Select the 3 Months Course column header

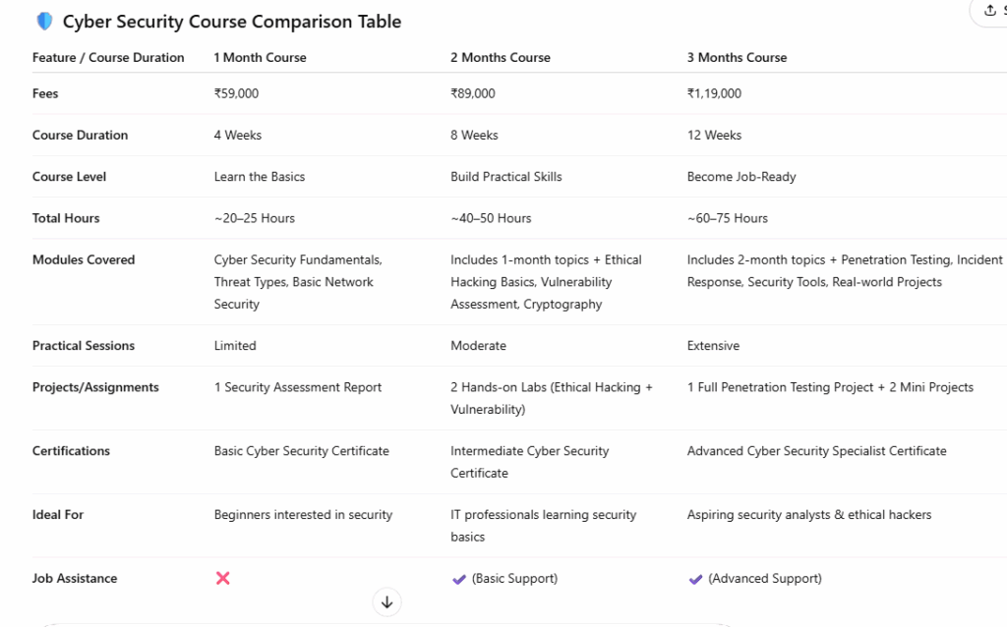(x=737, y=58)
